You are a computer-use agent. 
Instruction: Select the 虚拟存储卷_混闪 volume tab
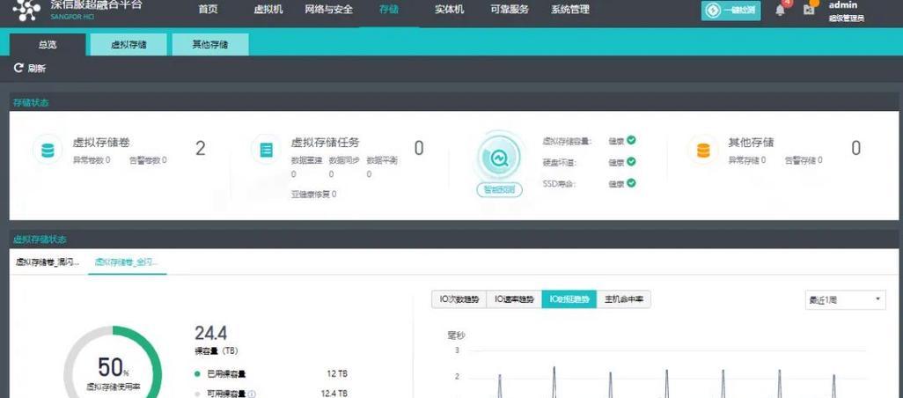[x=48, y=262]
